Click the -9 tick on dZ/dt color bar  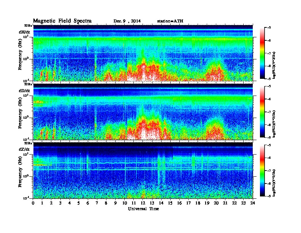pos(269,196)
